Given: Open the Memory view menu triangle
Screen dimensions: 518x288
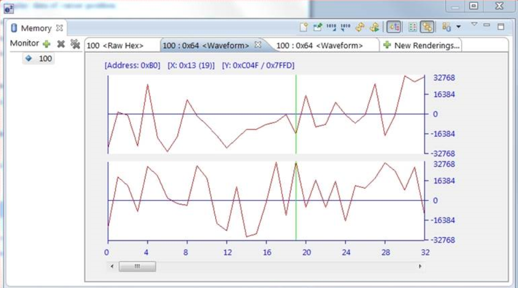Looking at the screenshot, I should click(474, 24).
